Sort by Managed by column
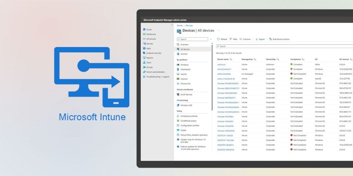 249,59
